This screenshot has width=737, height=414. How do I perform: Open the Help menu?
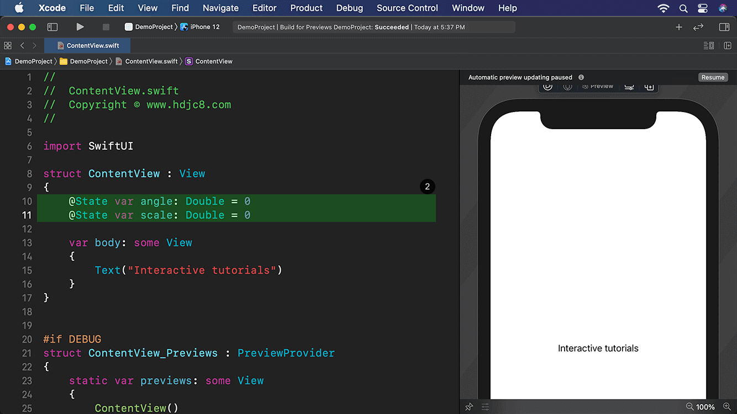point(508,8)
